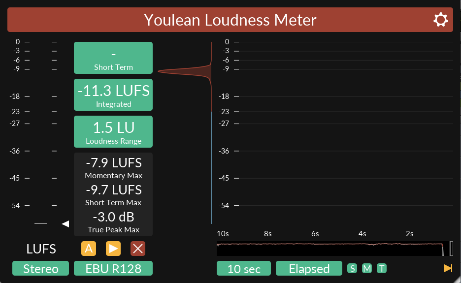Click the white triangle meter marker
Screen dimensions: 461x283
(x=66, y=224)
